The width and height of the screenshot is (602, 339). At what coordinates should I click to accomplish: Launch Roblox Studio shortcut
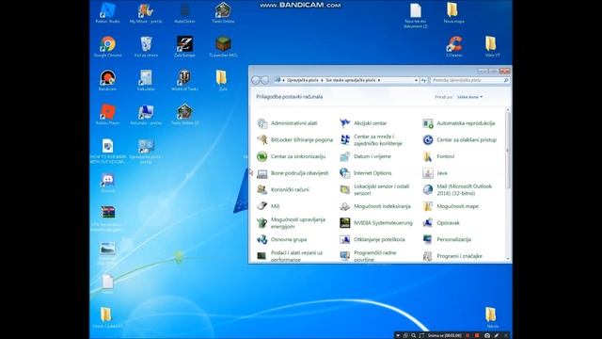click(107, 12)
